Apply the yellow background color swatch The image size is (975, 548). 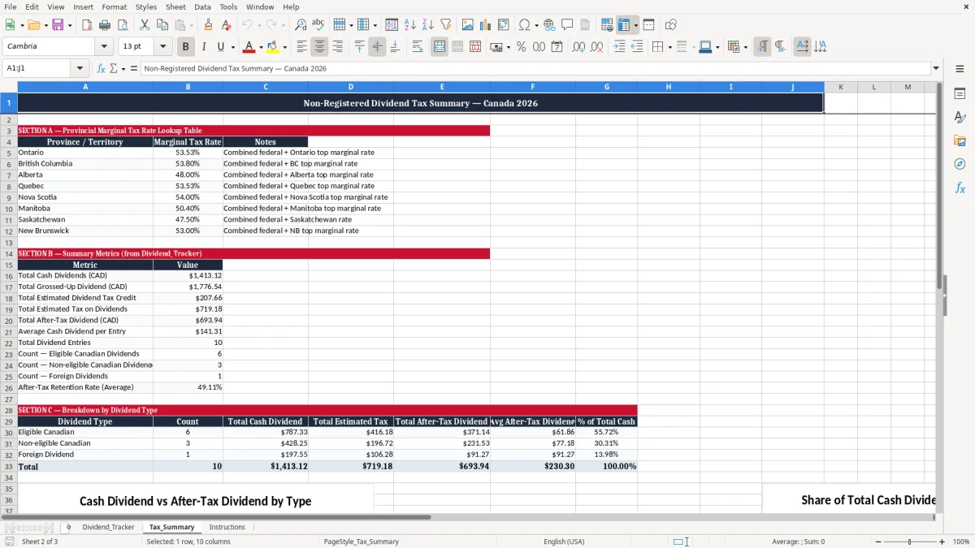pos(273,47)
